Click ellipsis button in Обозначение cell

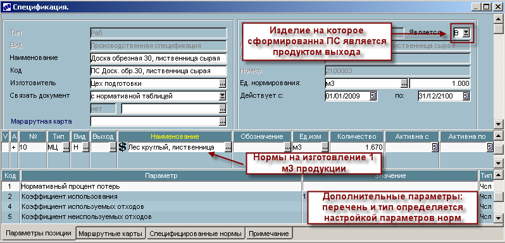[287, 148]
